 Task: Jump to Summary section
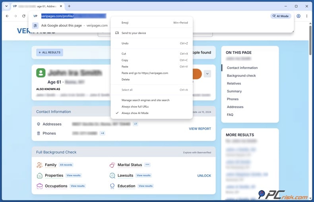[234, 91]
